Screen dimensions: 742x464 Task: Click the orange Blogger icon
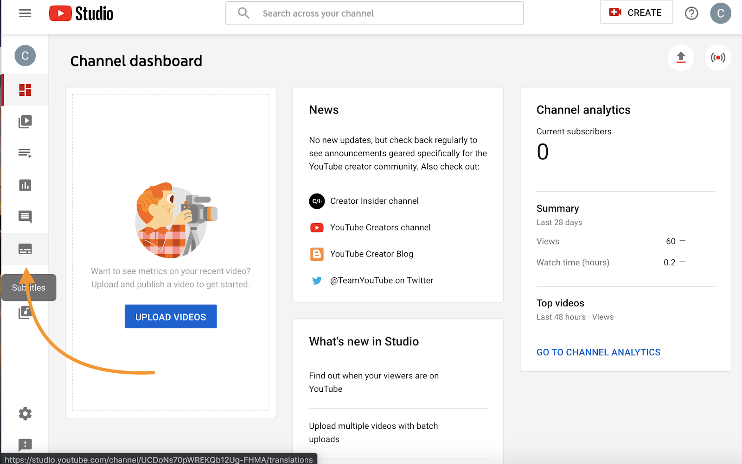point(317,254)
